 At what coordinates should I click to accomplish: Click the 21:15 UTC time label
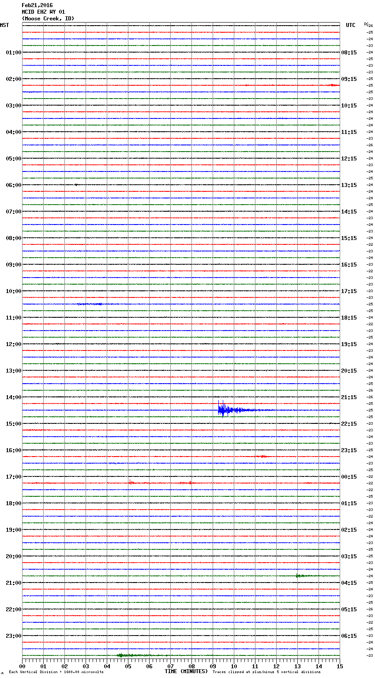[x=349, y=397]
